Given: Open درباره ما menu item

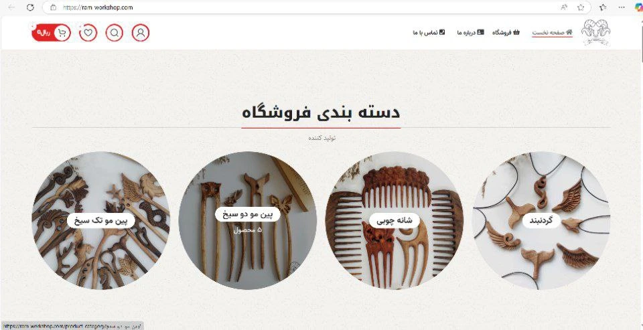Looking at the screenshot, I should click(470, 32).
